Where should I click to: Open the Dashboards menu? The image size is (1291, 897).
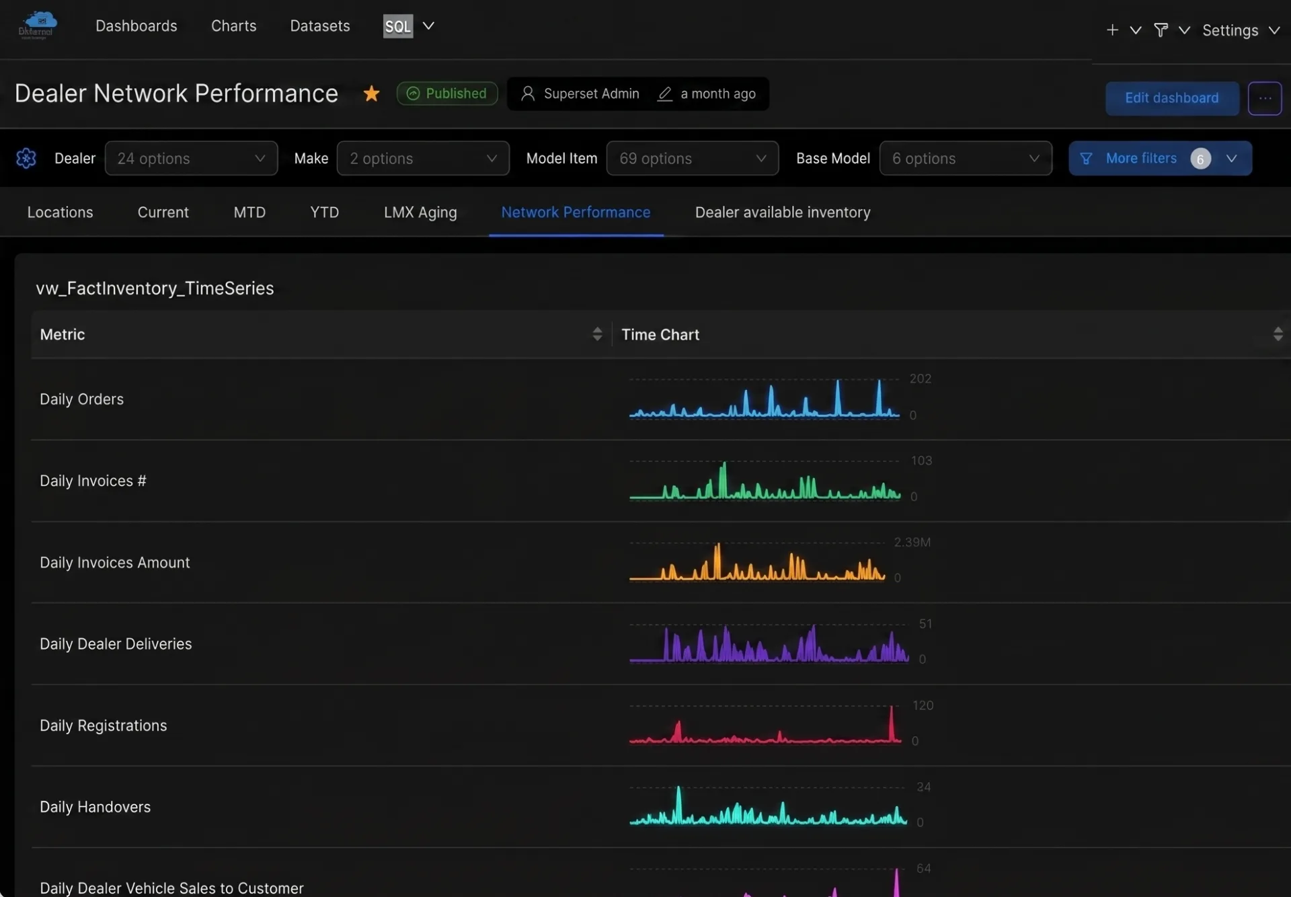point(136,26)
